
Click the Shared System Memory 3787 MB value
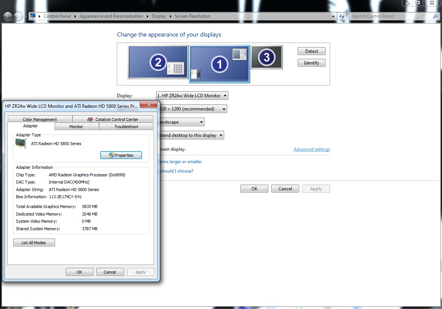(x=90, y=229)
